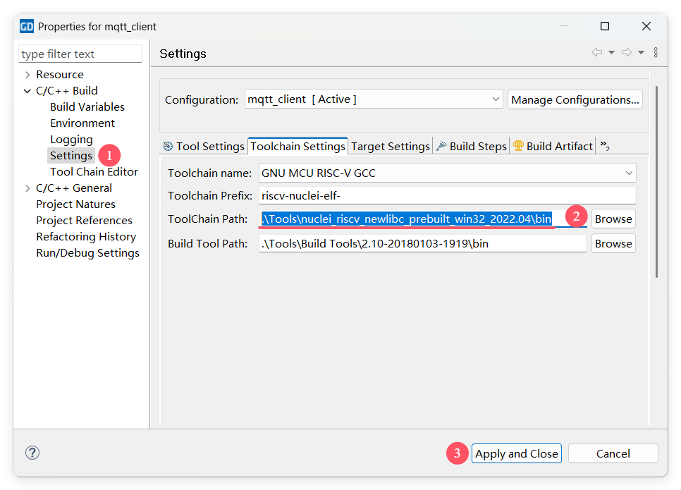Open back history dropdown arrow
681x490 pixels.
pyautogui.click(x=611, y=53)
